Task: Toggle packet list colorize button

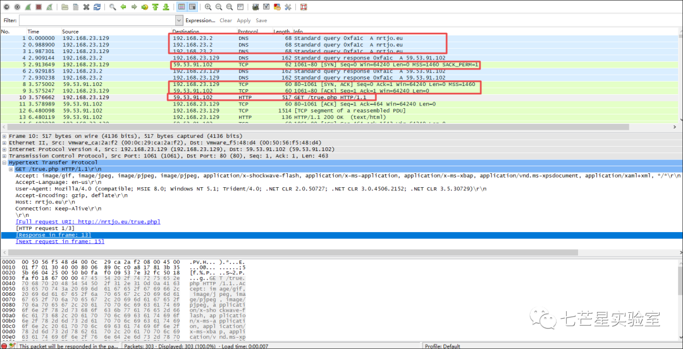Action: click(x=182, y=7)
